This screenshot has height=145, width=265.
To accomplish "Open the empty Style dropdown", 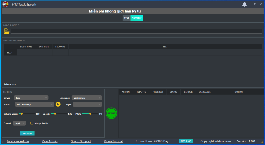I will (x=87, y=104).
